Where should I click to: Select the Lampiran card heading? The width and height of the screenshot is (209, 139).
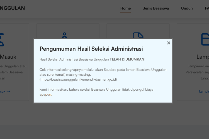pos(203,57)
